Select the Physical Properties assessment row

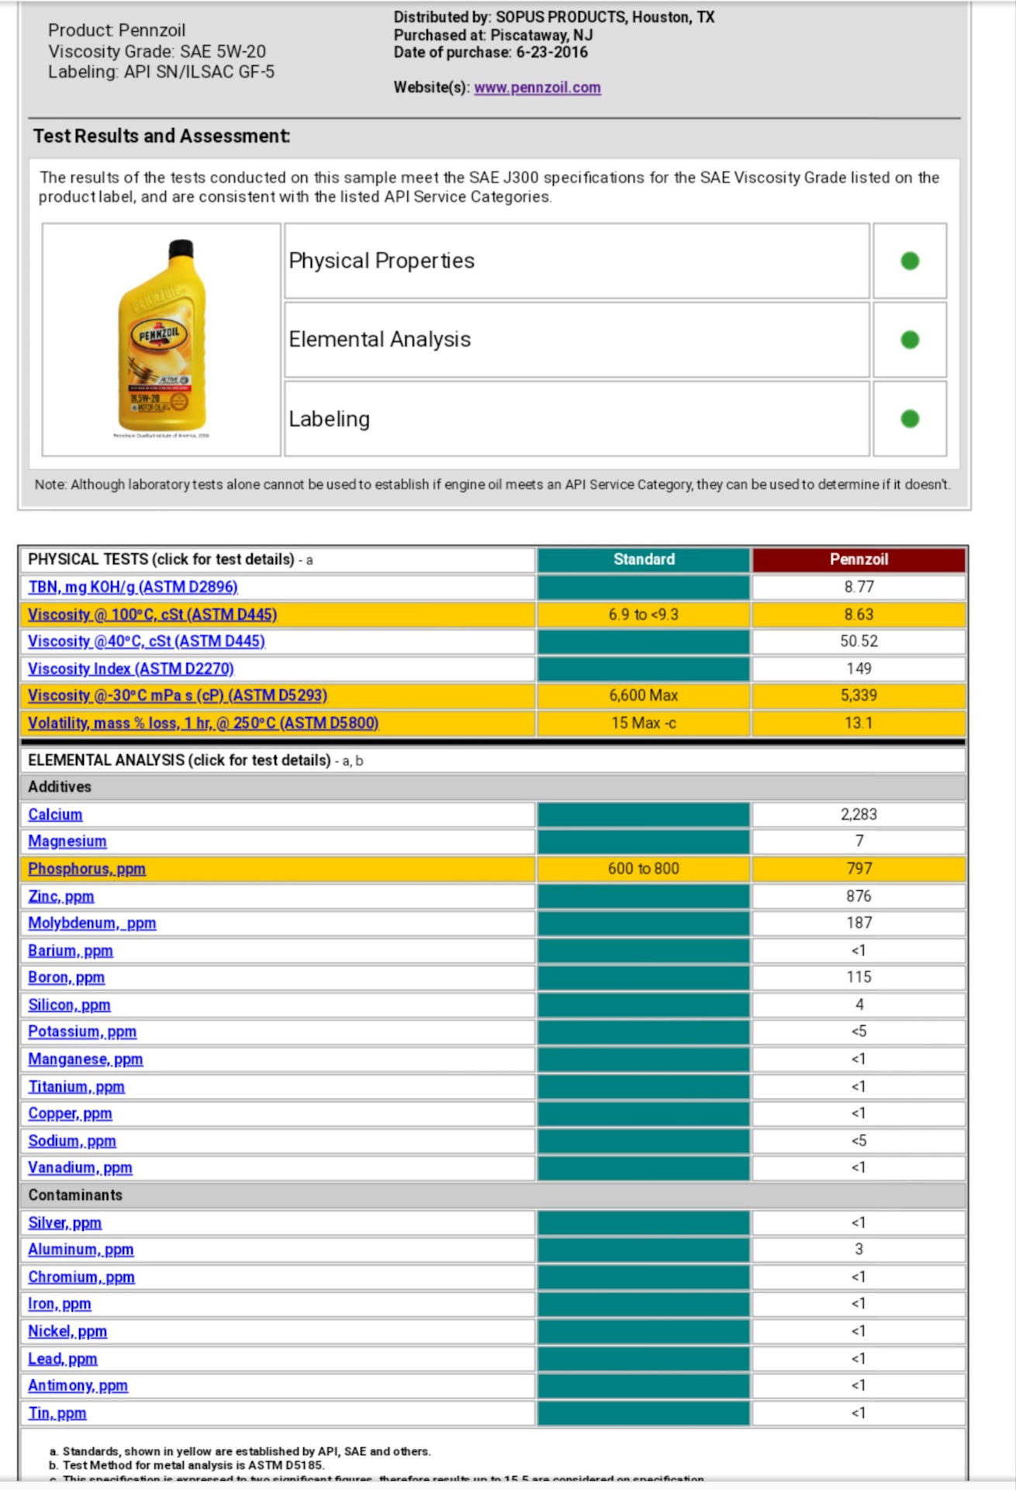577,261
